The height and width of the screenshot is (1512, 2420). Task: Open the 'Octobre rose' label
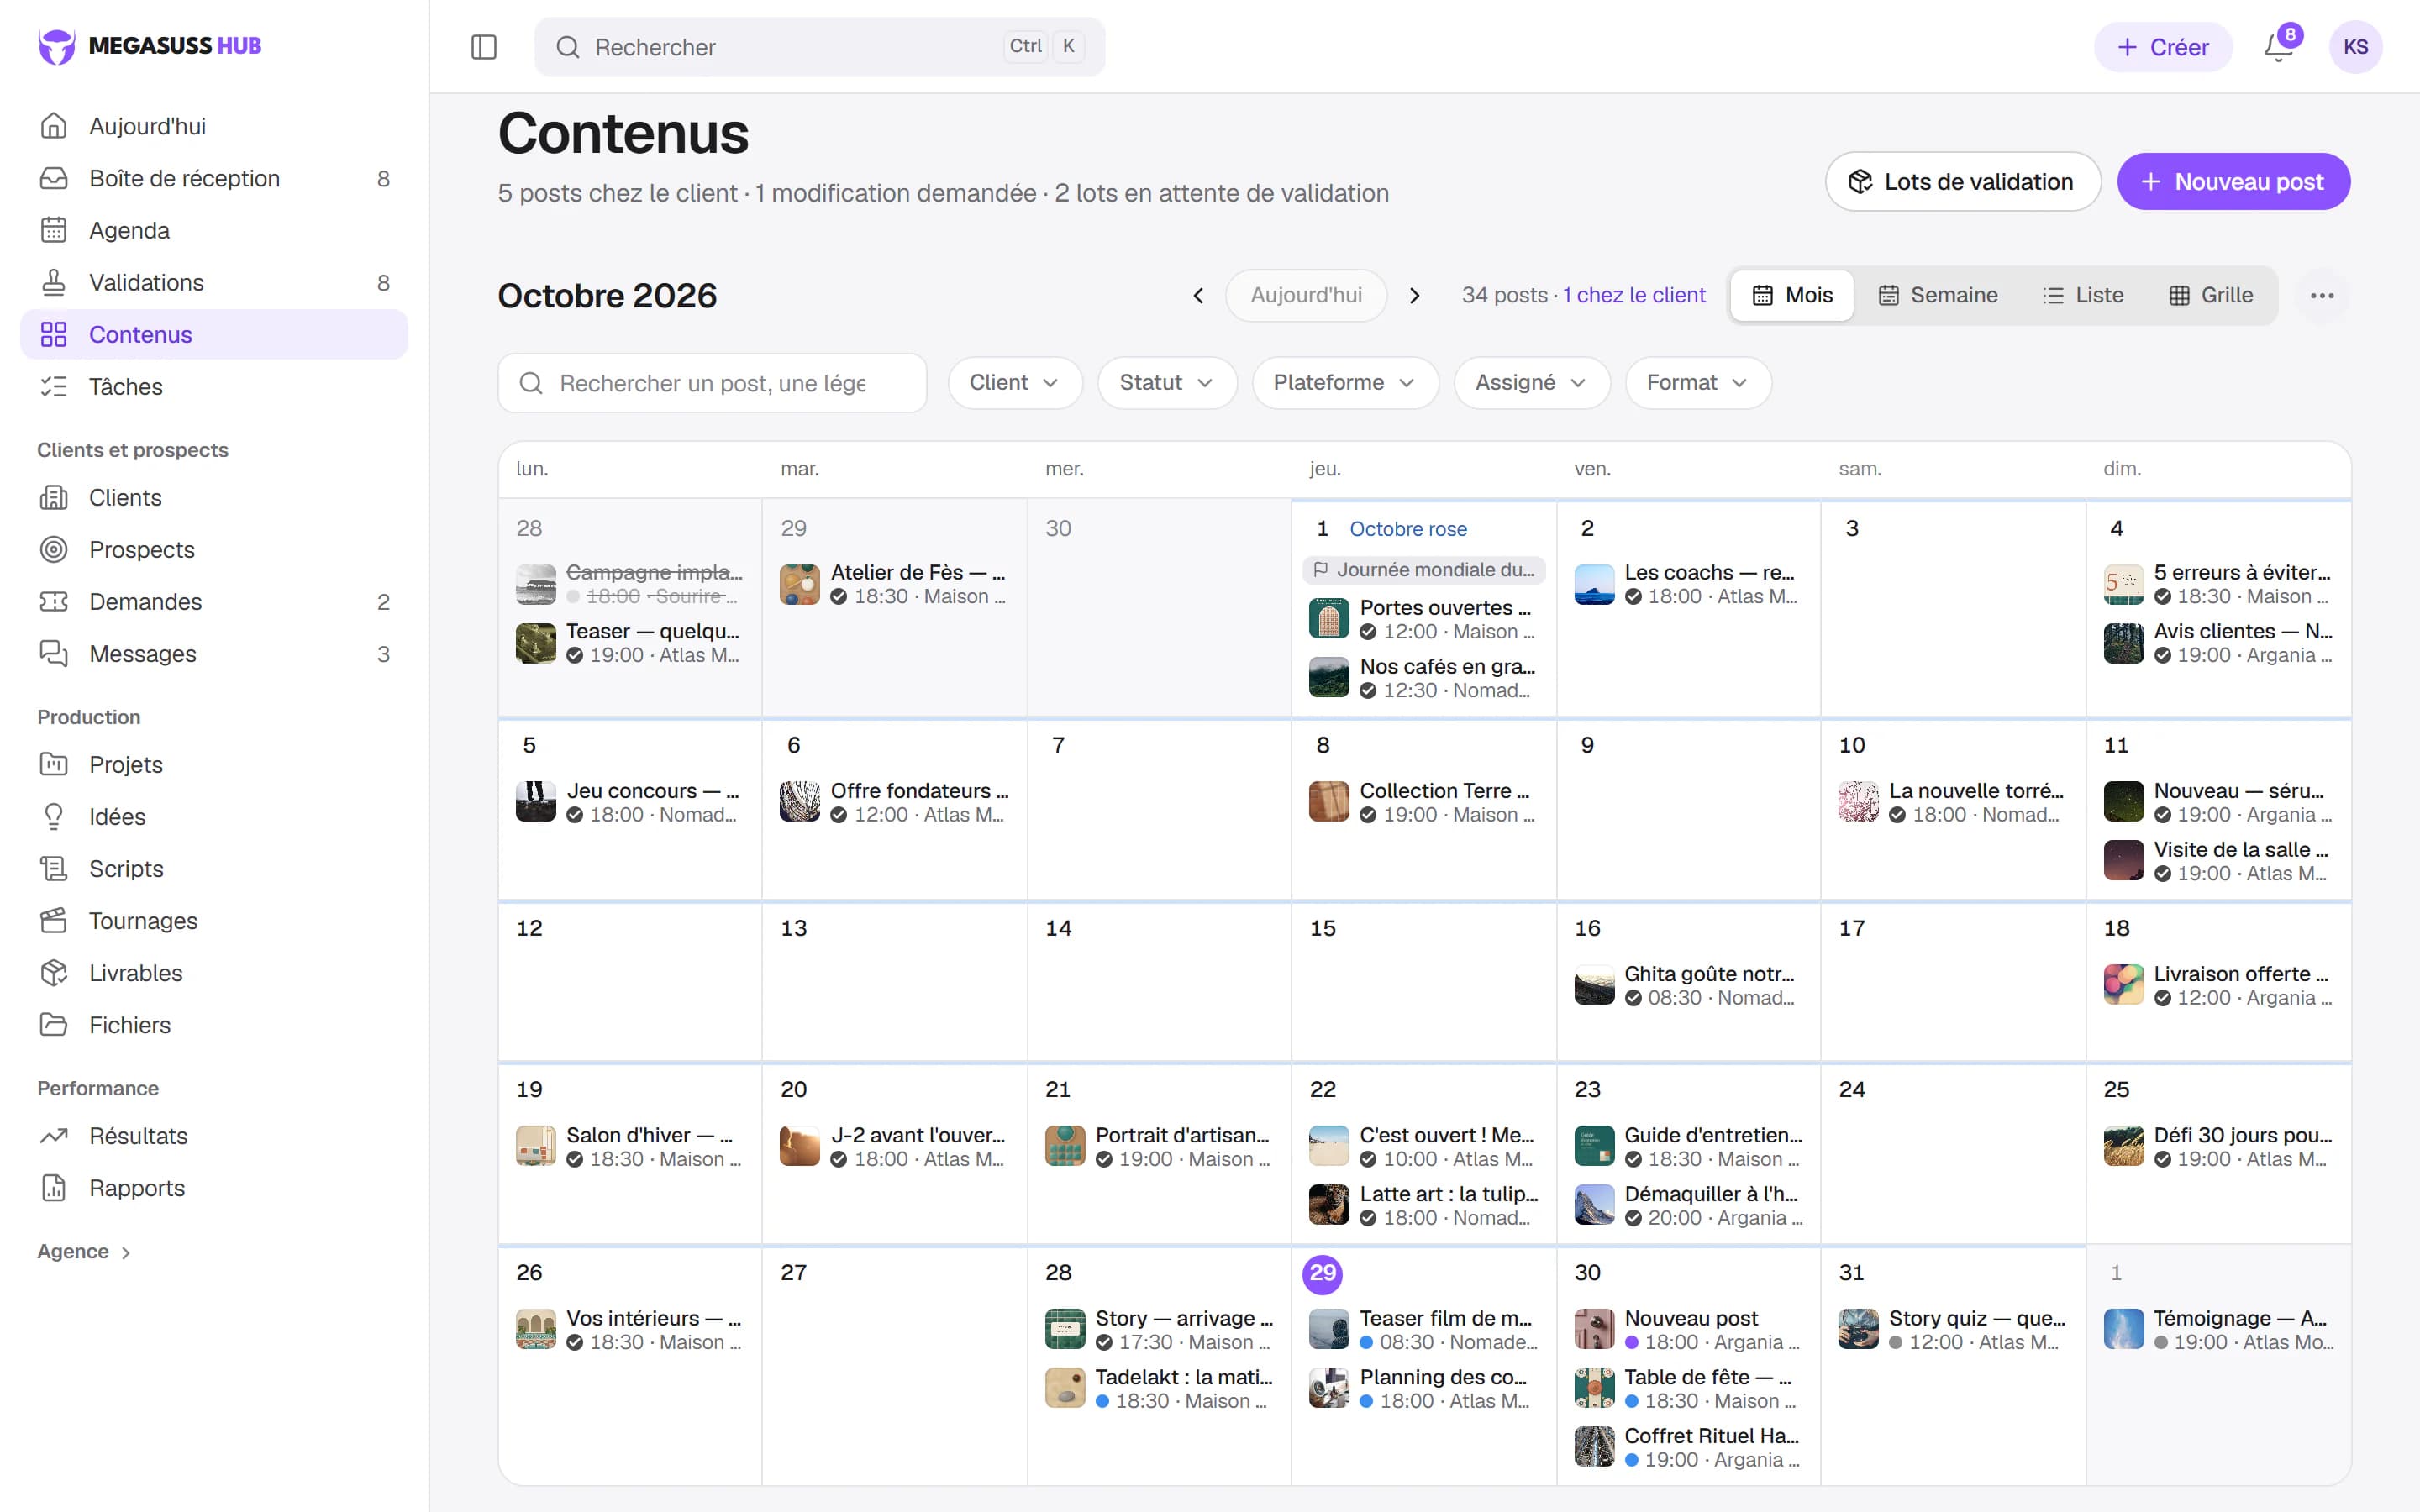click(x=1408, y=528)
